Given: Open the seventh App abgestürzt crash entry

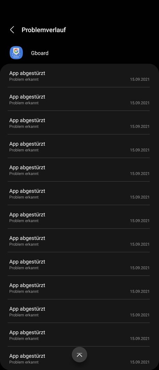Looking at the screenshot, I should click(x=79, y=217).
